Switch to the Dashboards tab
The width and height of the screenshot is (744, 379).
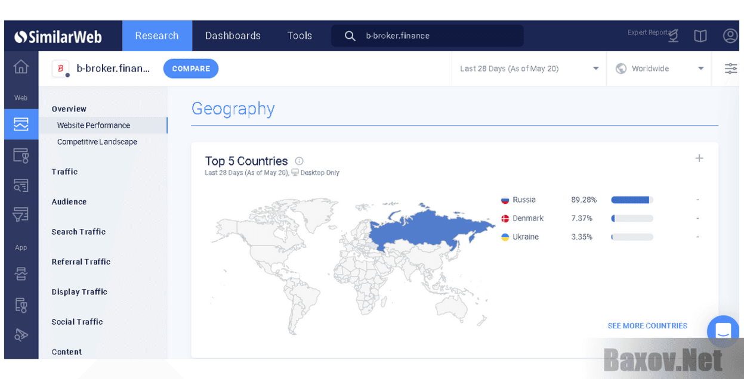[x=233, y=36]
